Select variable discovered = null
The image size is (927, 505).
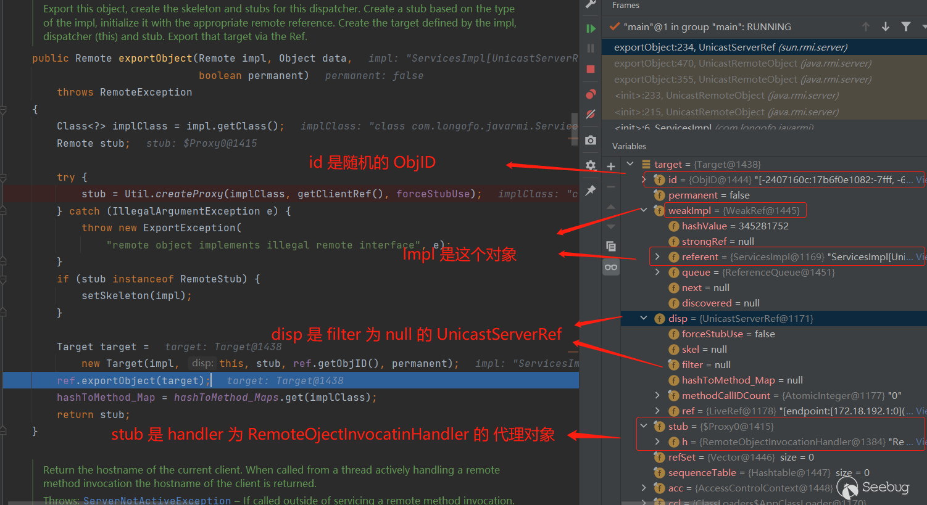point(721,303)
